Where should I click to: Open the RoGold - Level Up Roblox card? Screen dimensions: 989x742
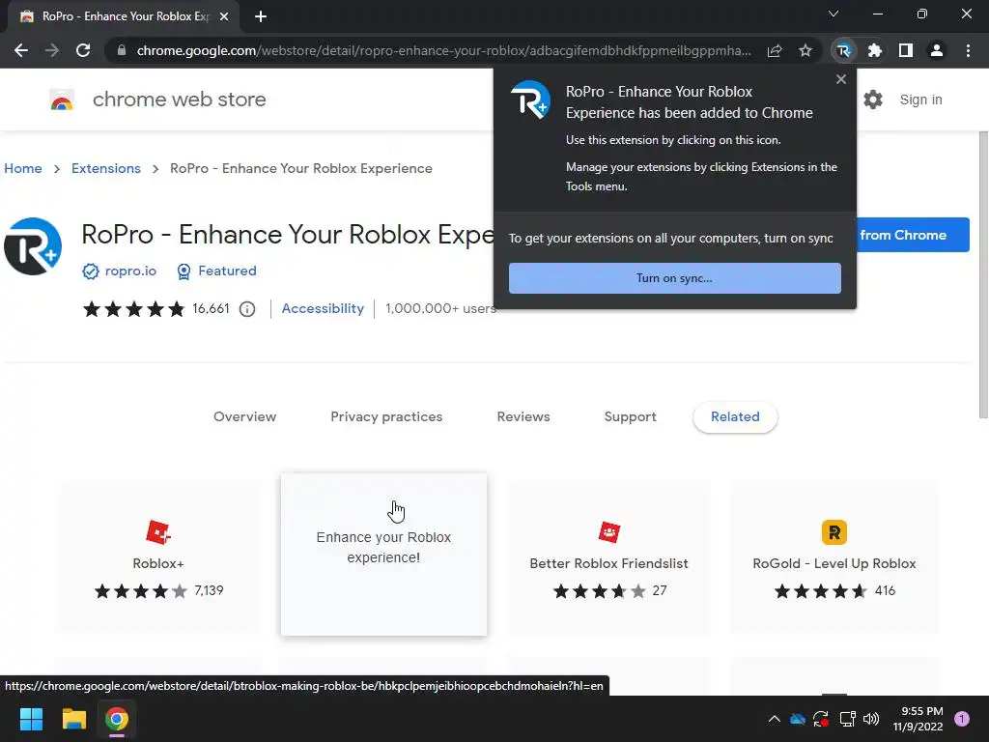click(x=834, y=555)
